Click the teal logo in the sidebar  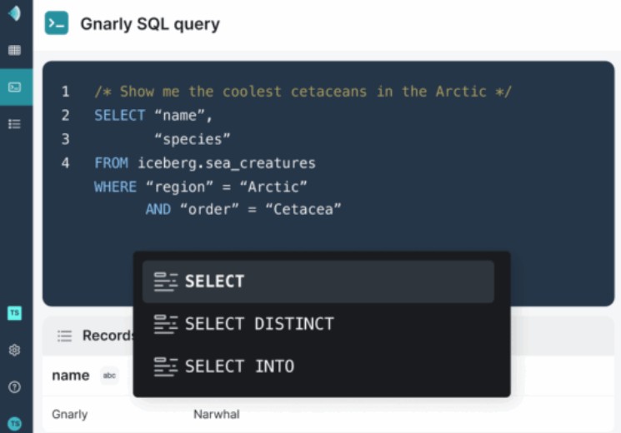pos(15,15)
